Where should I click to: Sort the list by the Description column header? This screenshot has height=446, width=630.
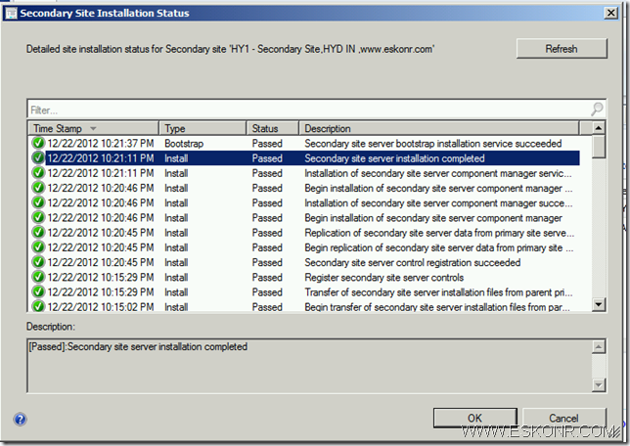coord(439,128)
